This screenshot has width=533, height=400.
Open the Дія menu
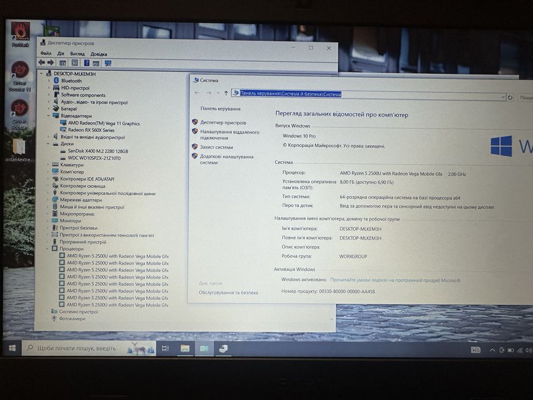(x=61, y=54)
